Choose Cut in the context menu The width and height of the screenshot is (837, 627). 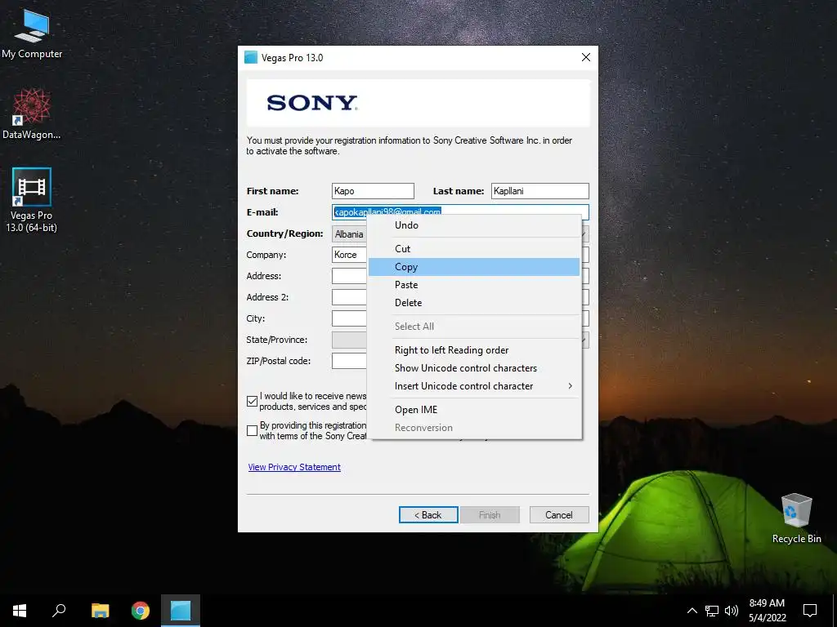pyautogui.click(x=474, y=248)
